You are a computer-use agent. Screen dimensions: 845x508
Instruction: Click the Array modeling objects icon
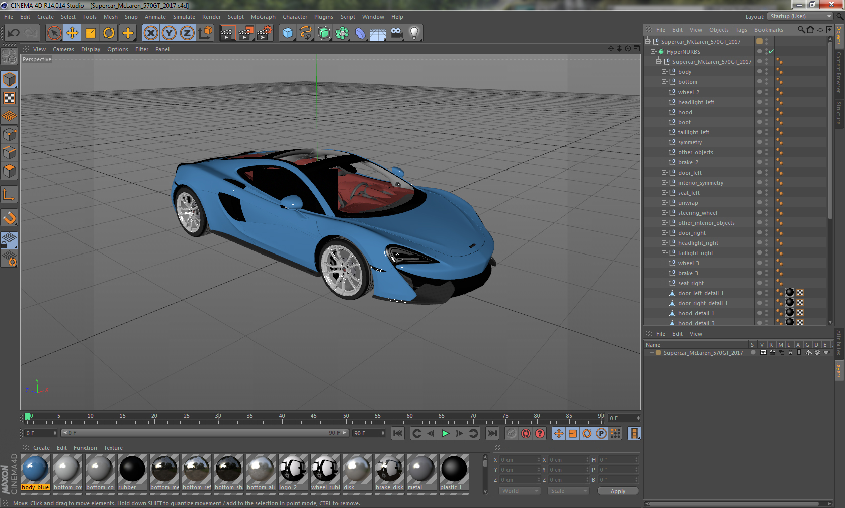point(342,33)
